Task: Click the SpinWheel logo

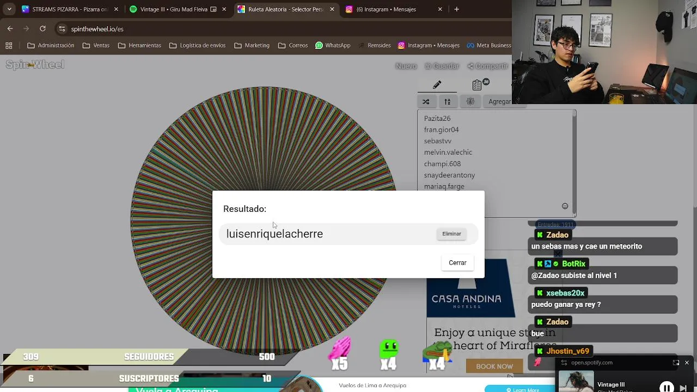Action: [x=35, y=65]
